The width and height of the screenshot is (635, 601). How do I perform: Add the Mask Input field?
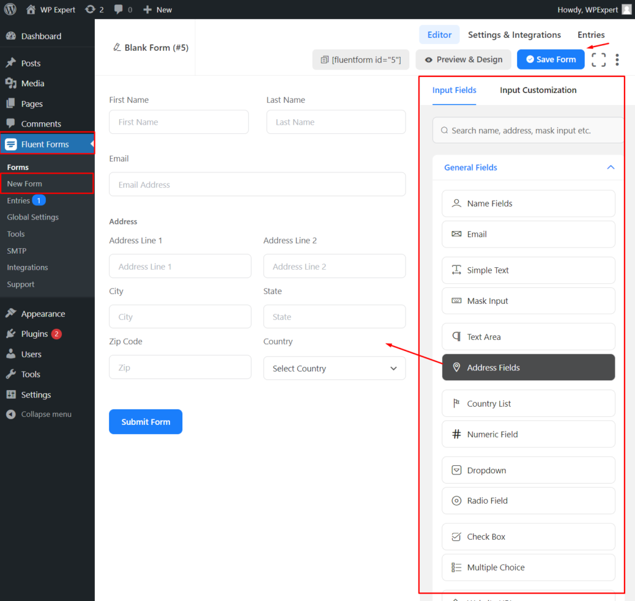pos(528,301)
